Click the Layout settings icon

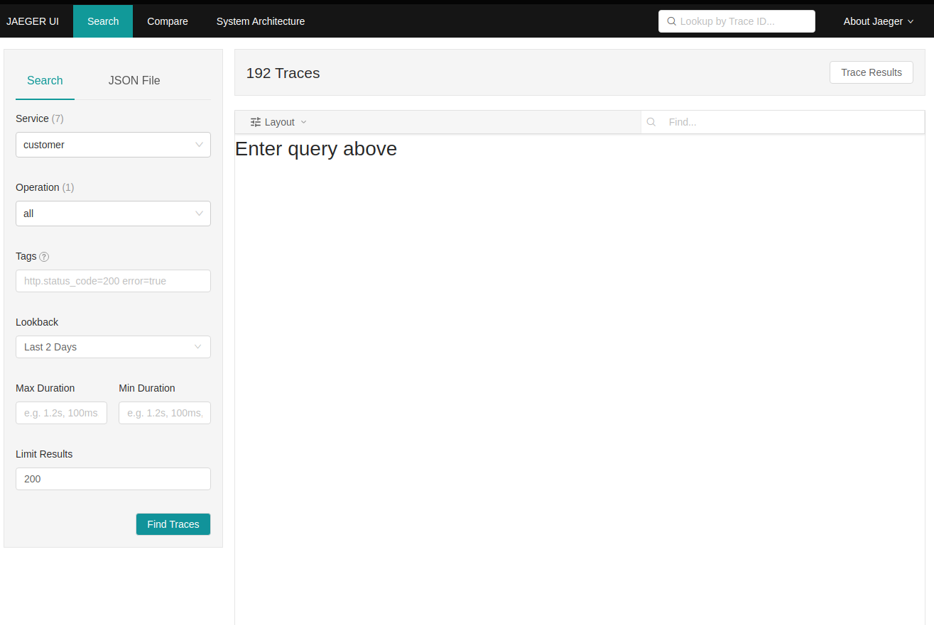tap(255, 121)
